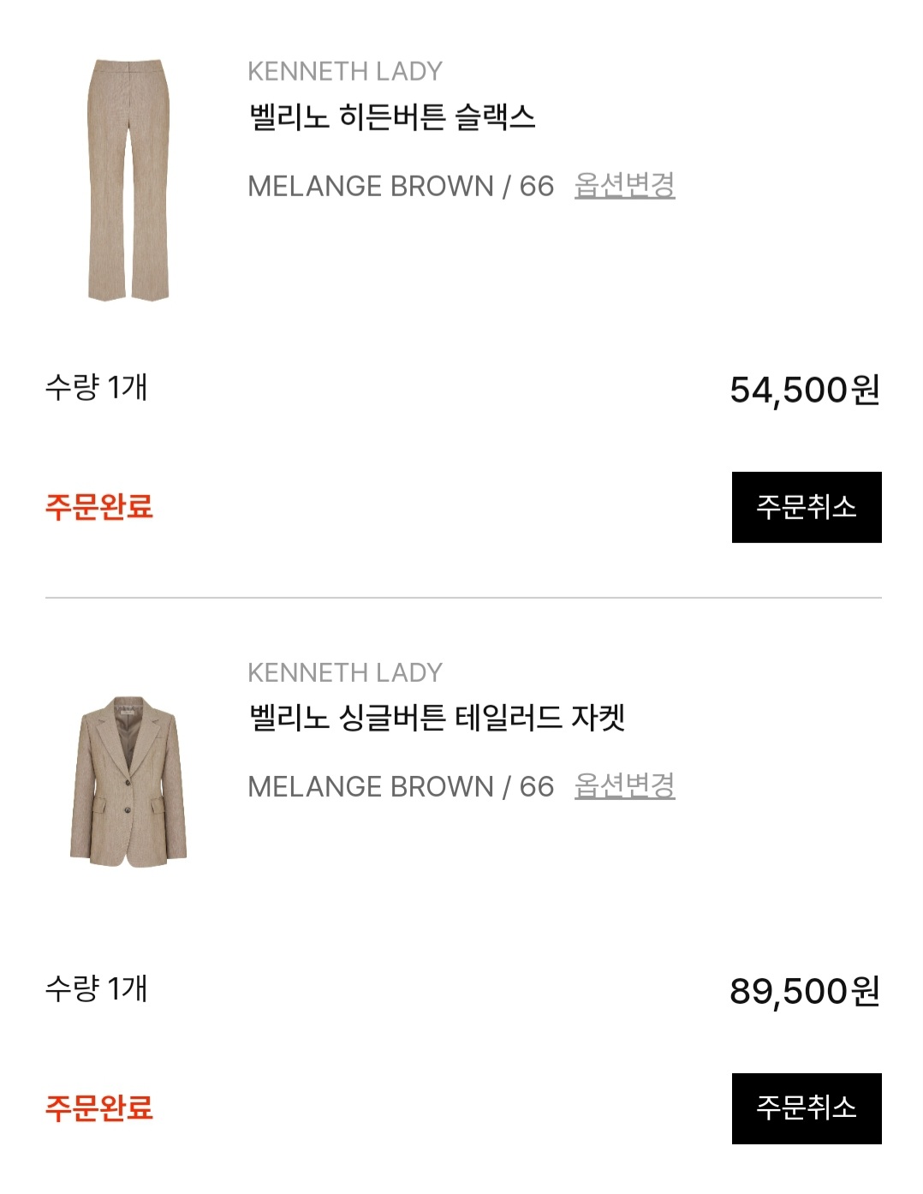The width and height of the screenshot is (923, 1194).
Task: Tap KENNETH LADY brand above the slacks
Action: pos(344,71)
